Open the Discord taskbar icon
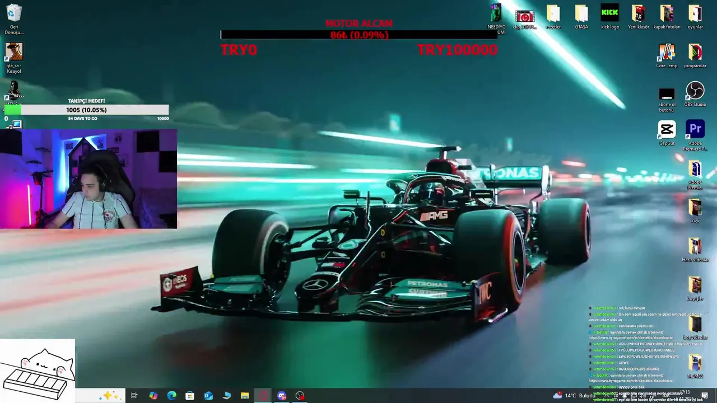This screenshot has height=403, width=717. [282, 396]
